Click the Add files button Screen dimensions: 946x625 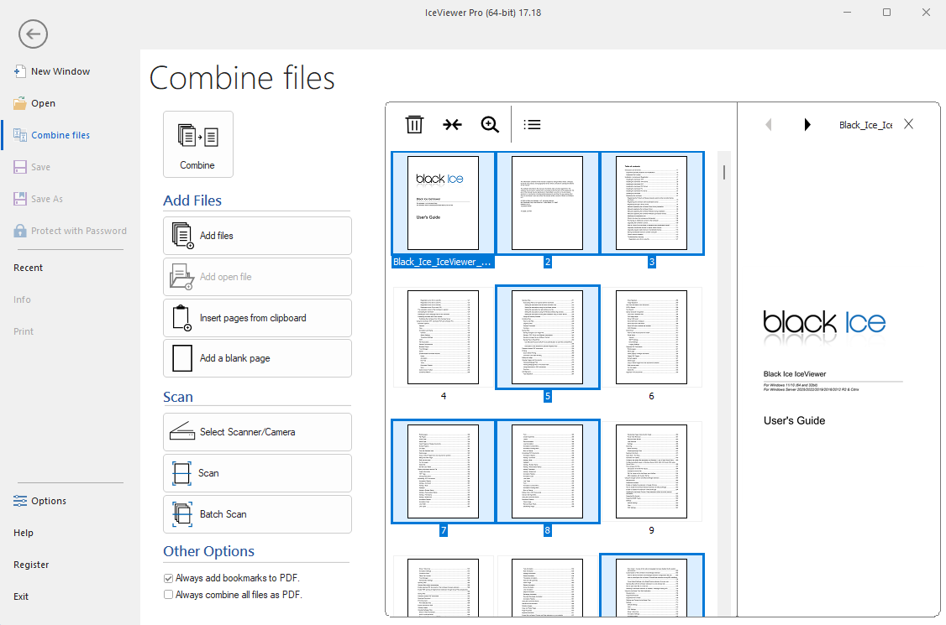(257, 236)
